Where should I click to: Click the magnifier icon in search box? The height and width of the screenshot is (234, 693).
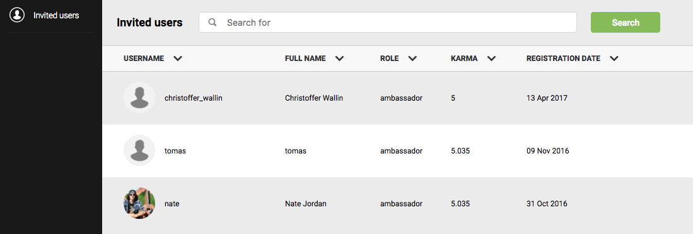point(213,22)
